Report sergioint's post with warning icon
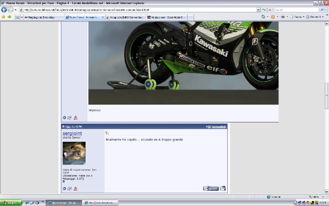 [75, 189]
